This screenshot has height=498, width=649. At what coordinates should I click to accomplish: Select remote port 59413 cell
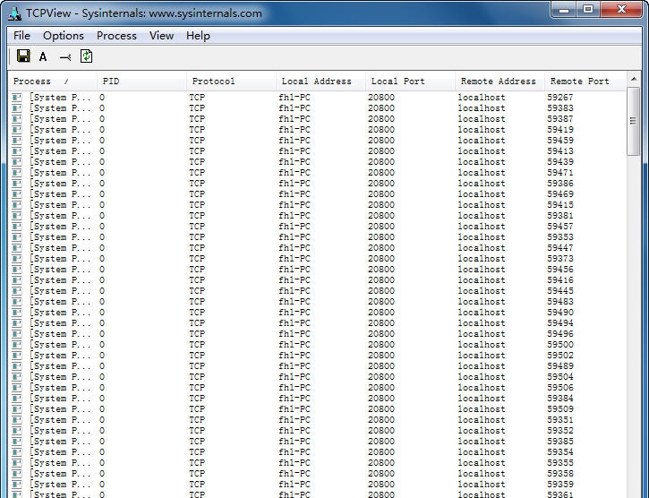pos(560,151)
